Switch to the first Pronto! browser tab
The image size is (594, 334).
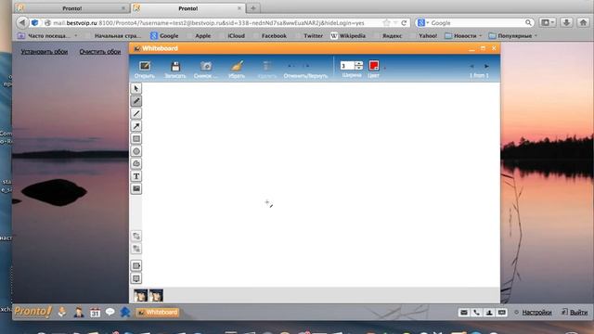point(71,8)
